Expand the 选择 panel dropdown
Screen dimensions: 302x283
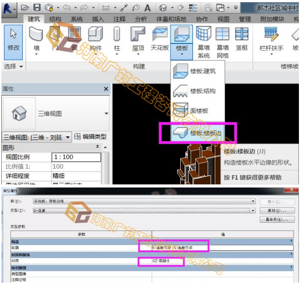(21, 67)
